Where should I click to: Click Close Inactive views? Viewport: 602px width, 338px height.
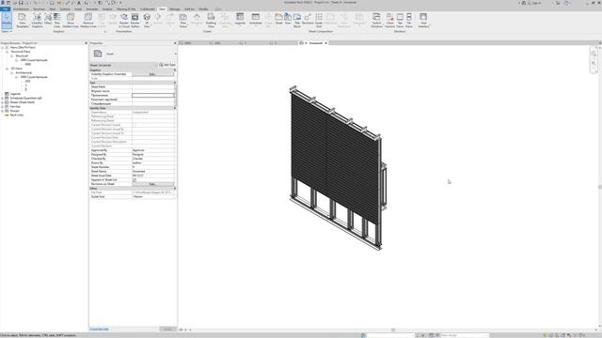pyautogui.click(x=389, y=21)
